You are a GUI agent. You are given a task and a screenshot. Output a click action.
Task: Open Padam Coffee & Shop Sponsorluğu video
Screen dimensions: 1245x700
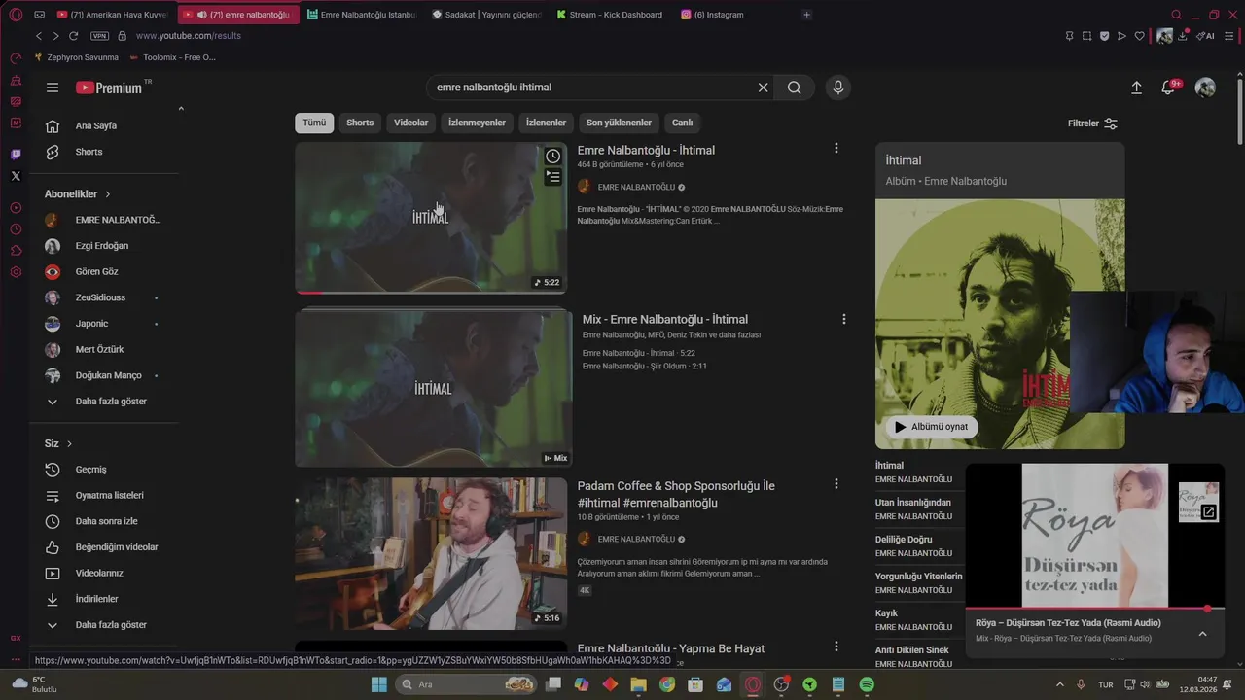pyautogui.click(x=676, y=494)
